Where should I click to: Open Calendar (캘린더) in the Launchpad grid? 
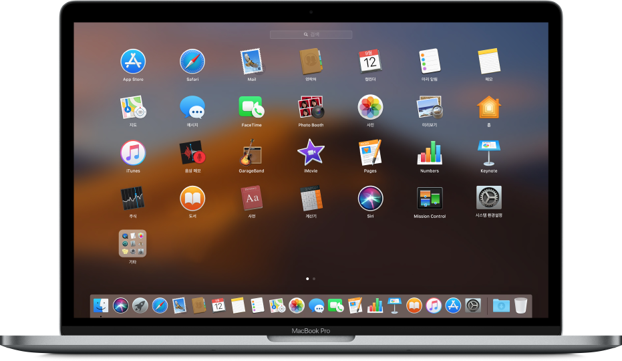370,62
